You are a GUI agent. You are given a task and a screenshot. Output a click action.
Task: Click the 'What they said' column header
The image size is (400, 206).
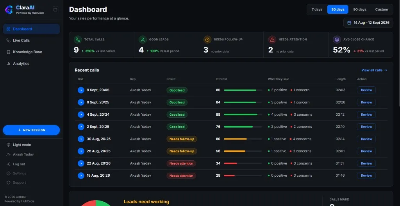click(279, 79)
